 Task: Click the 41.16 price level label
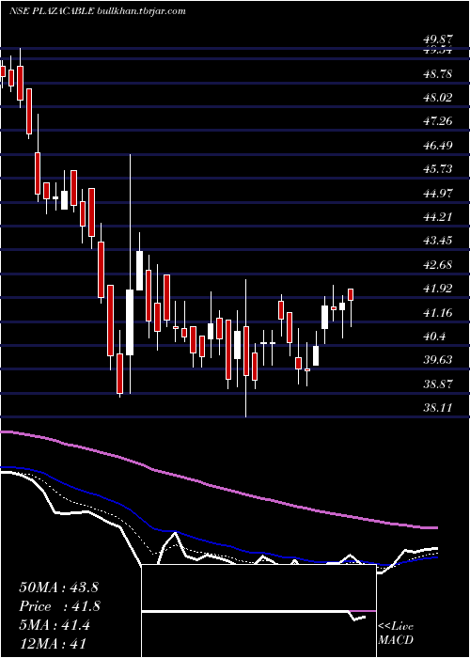438,313
